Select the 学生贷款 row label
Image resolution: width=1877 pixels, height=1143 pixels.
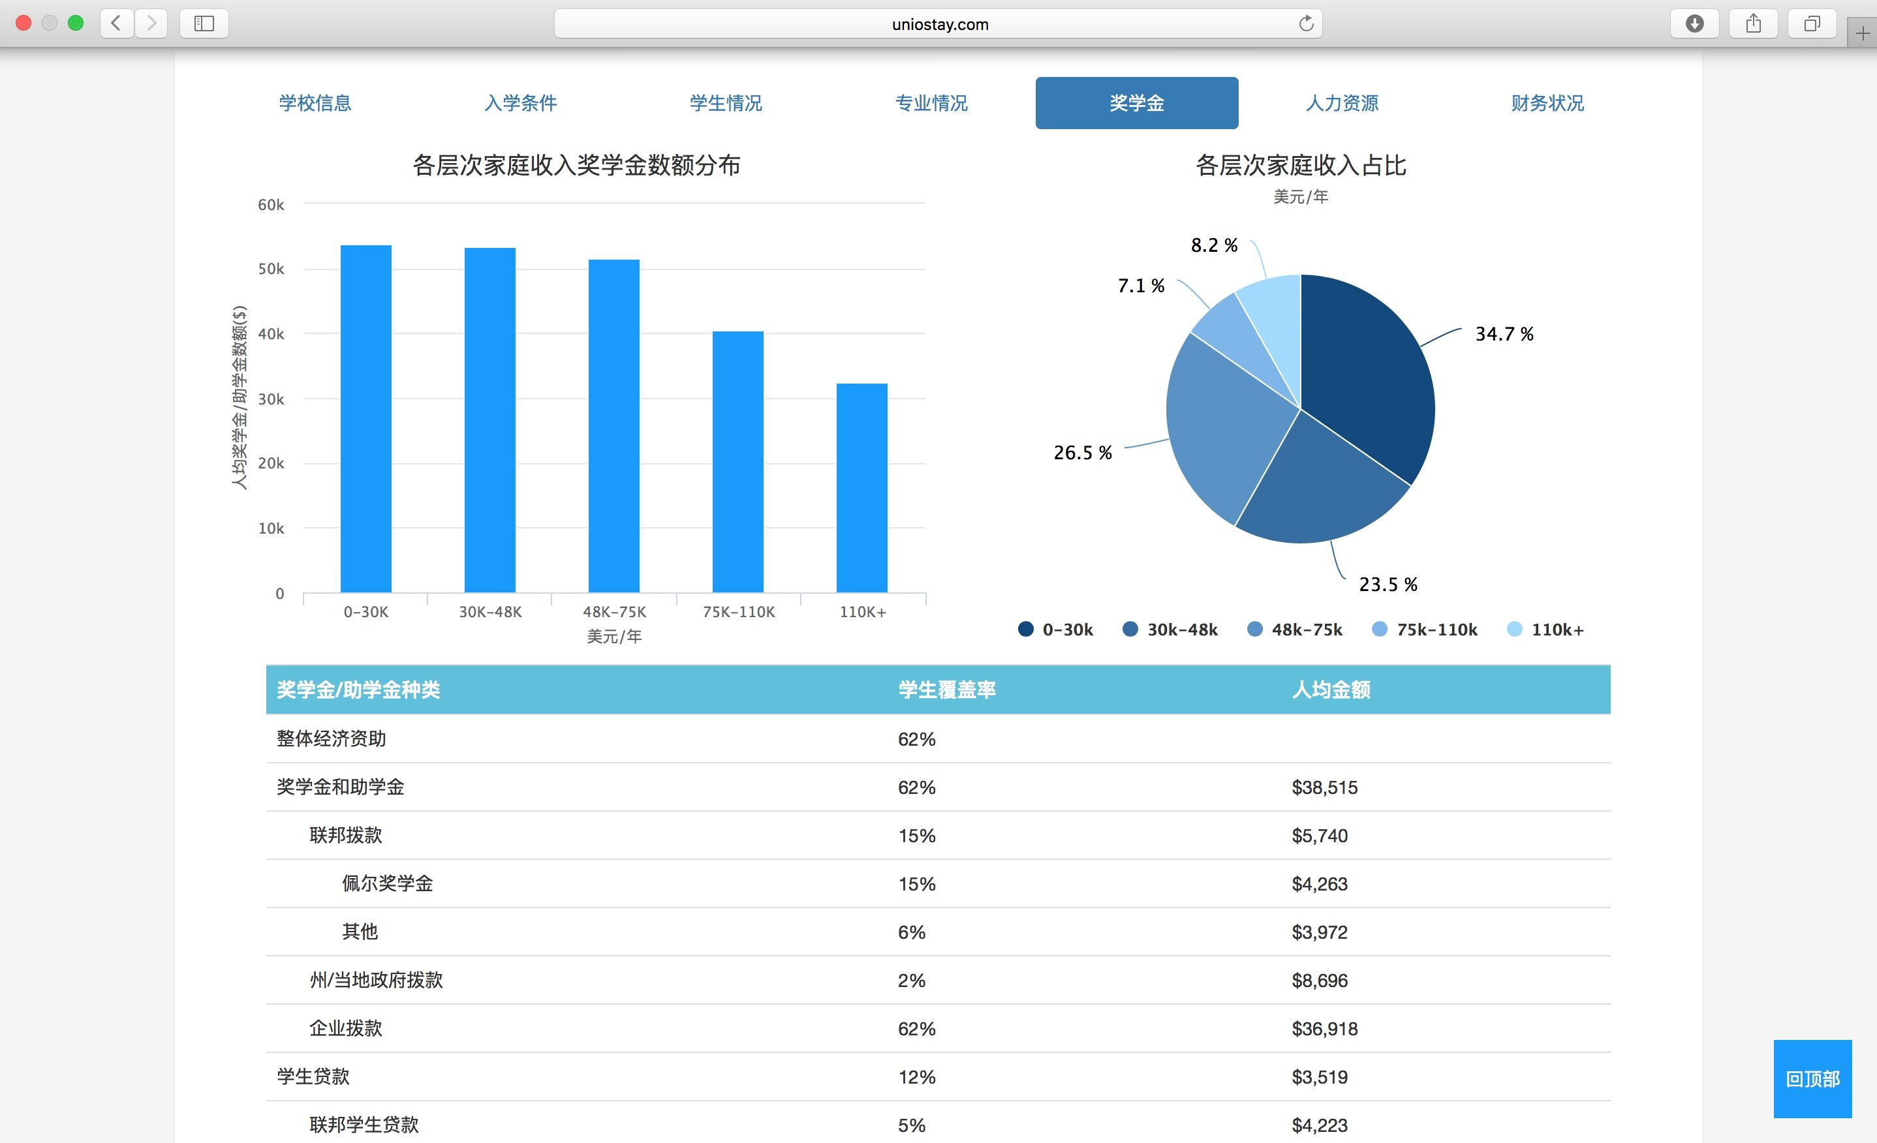313,1076
